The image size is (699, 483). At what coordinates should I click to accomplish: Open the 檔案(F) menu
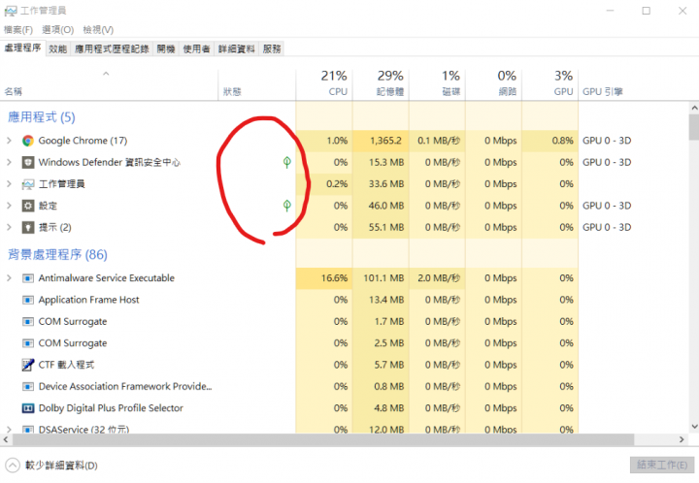pyautogui.click(x=18, y=30)
